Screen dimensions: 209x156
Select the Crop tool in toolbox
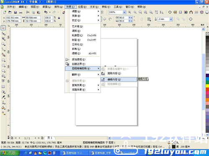pos(3,39)
